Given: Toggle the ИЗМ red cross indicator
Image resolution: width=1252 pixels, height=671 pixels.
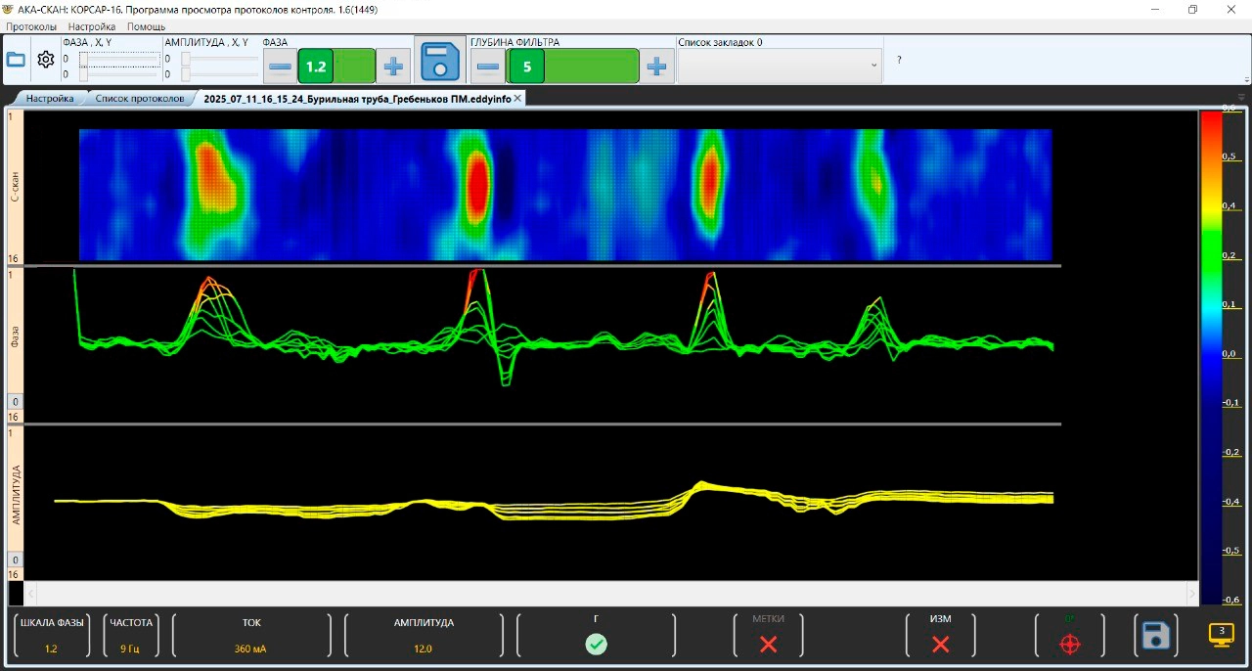Looking at the screenshot, I should [x=940, y=644].
